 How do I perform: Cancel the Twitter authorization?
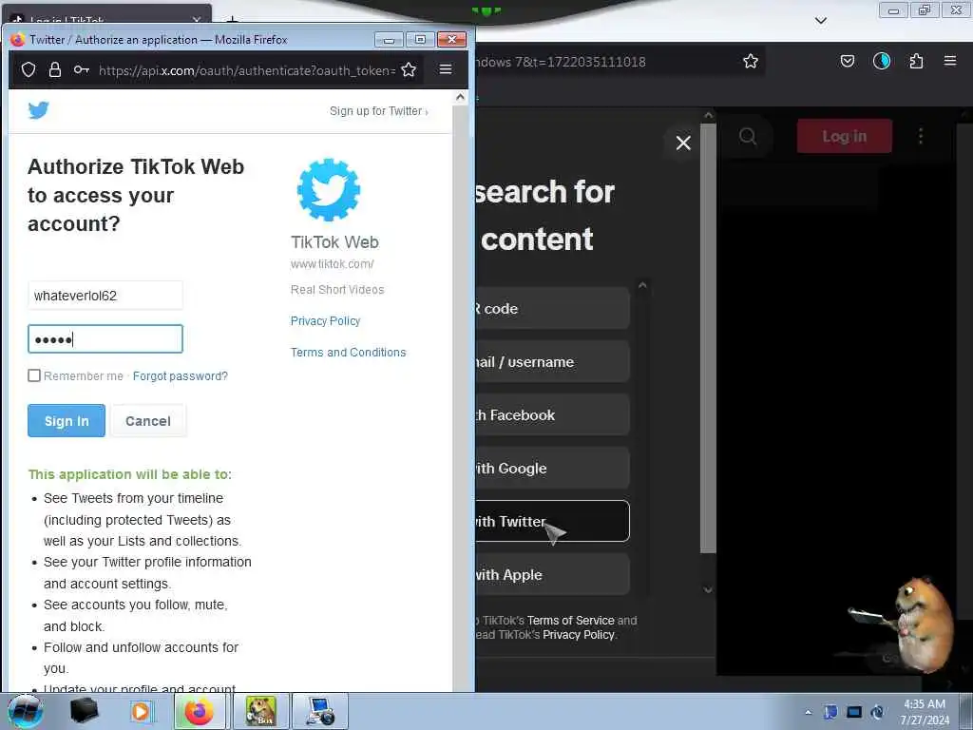click(148, 421)
